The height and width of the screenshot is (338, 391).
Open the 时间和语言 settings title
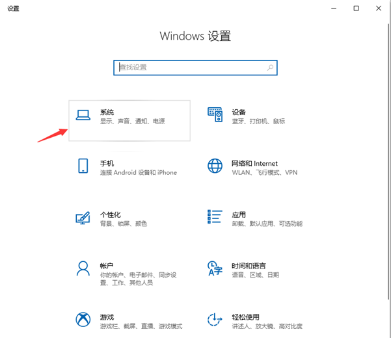click(x=249, y=266)
